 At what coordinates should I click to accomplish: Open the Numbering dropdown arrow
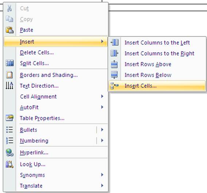tap(102, 140)
